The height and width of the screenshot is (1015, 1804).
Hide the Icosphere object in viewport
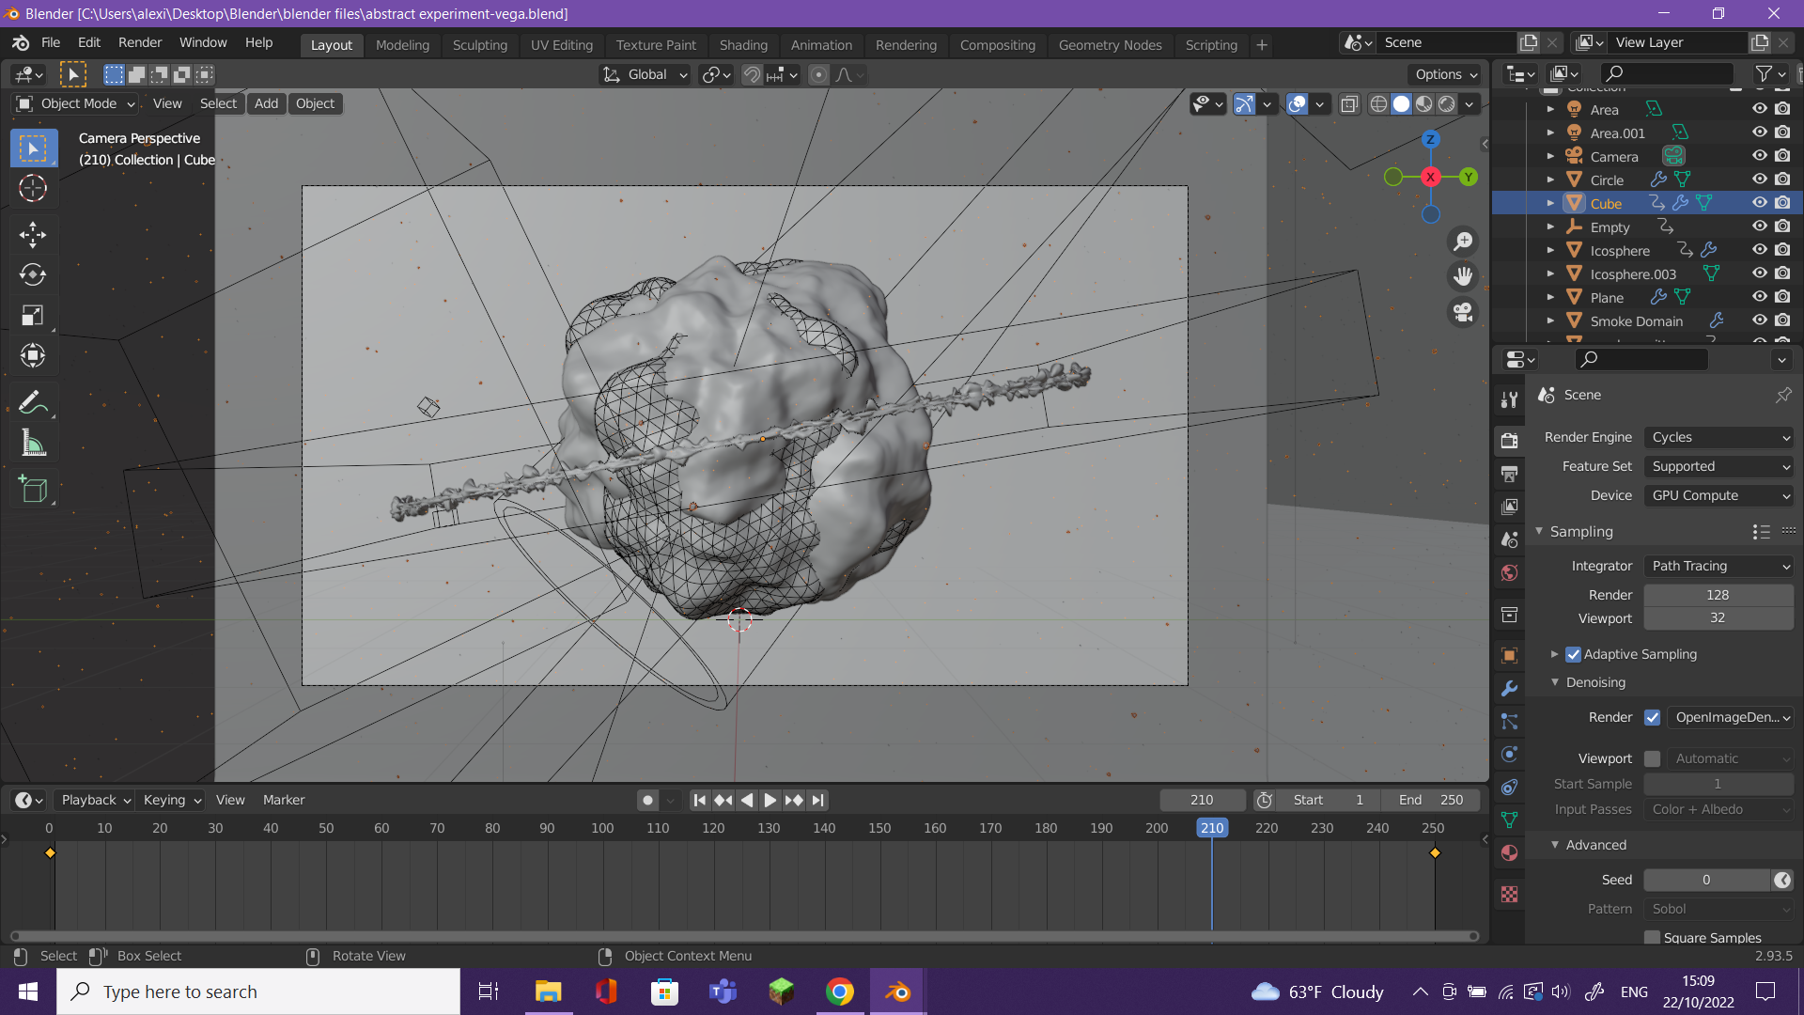click(x=1759, y=250)
